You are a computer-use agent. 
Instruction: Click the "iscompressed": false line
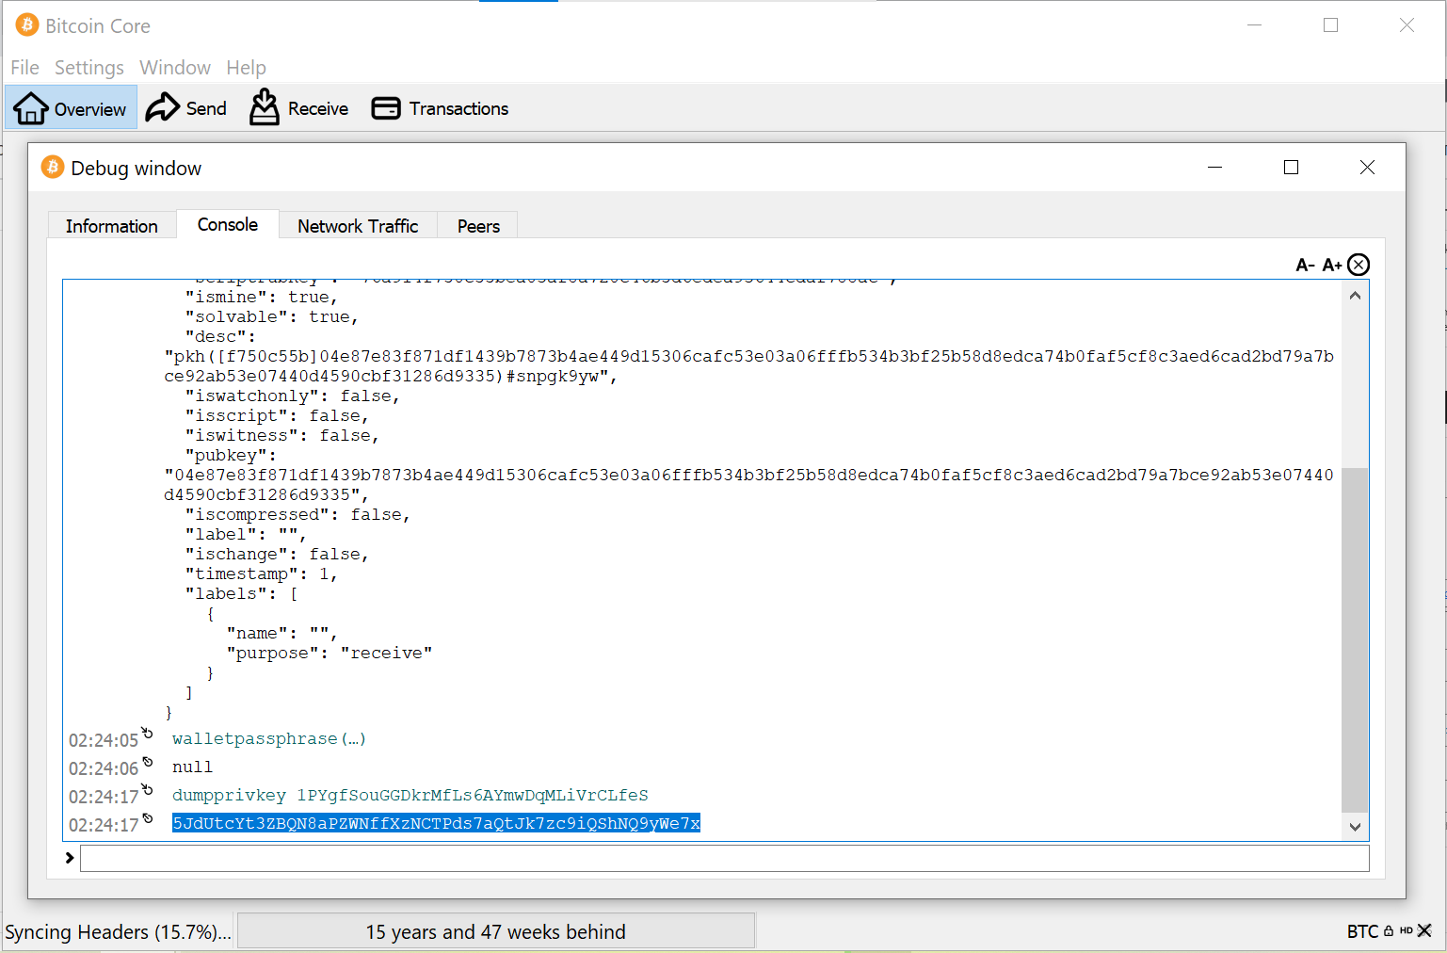coord(297,515)
